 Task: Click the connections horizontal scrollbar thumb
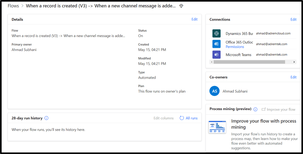coord(249,62)
